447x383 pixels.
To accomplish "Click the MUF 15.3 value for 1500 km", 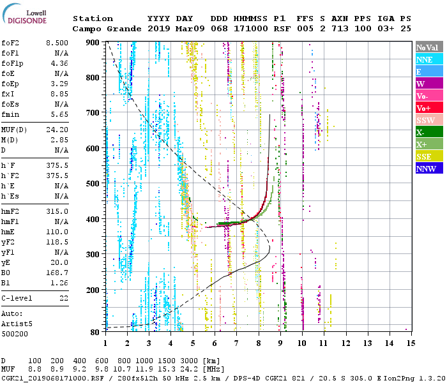I will pyautogui.click(x=167, y=370).
